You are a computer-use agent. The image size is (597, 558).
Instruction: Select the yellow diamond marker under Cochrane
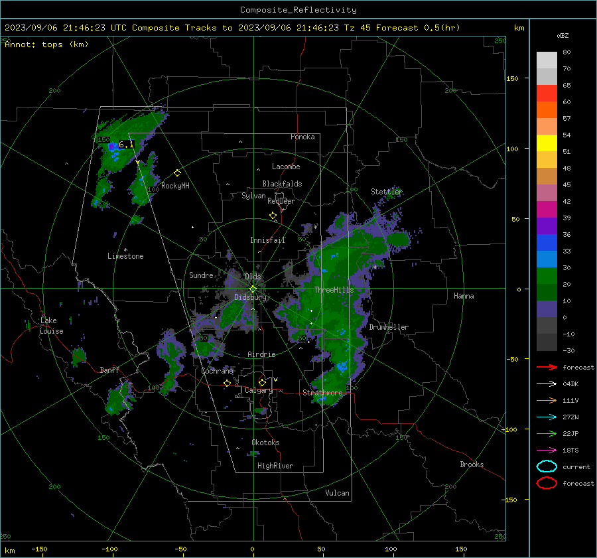(227, 383)
